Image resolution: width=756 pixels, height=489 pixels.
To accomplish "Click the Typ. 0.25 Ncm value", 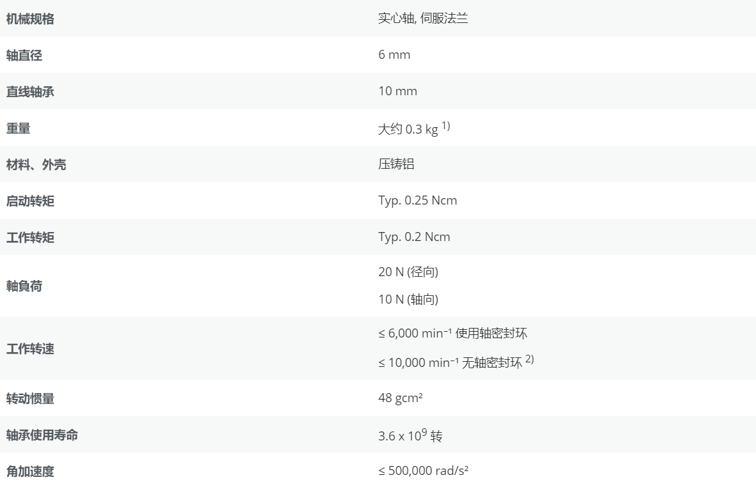I will point(417,201).
